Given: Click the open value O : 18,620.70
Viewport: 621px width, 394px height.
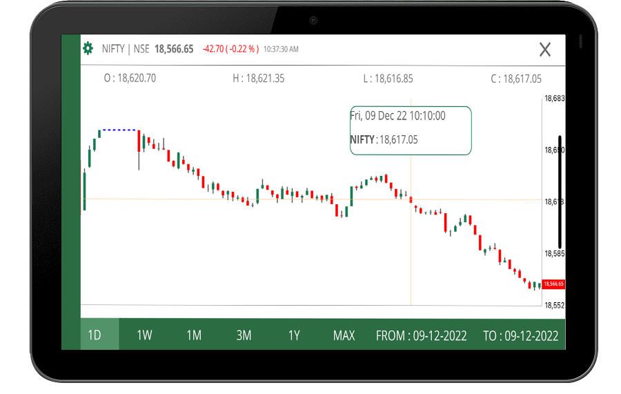Looking at the screenshot, I should pyautogui.click(x=130, y=78).
